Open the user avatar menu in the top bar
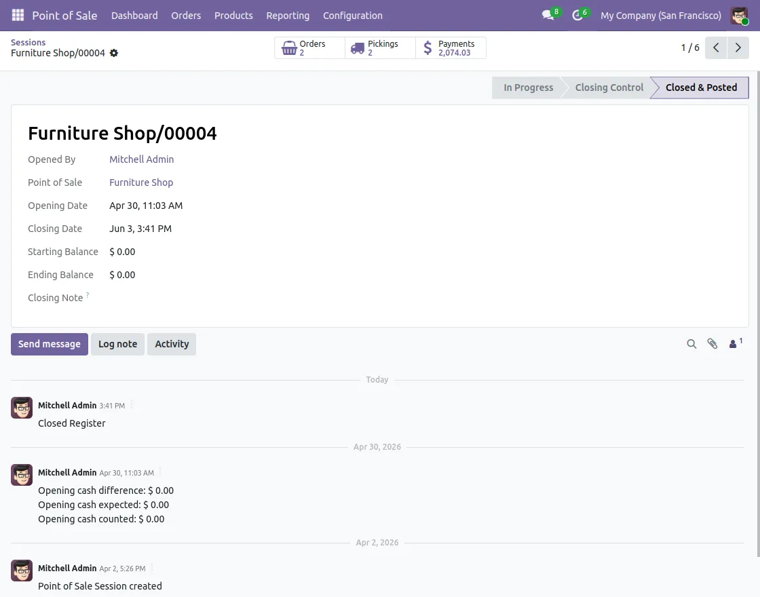The width and height of the screenshot is (760, 597). pos(740,16)
